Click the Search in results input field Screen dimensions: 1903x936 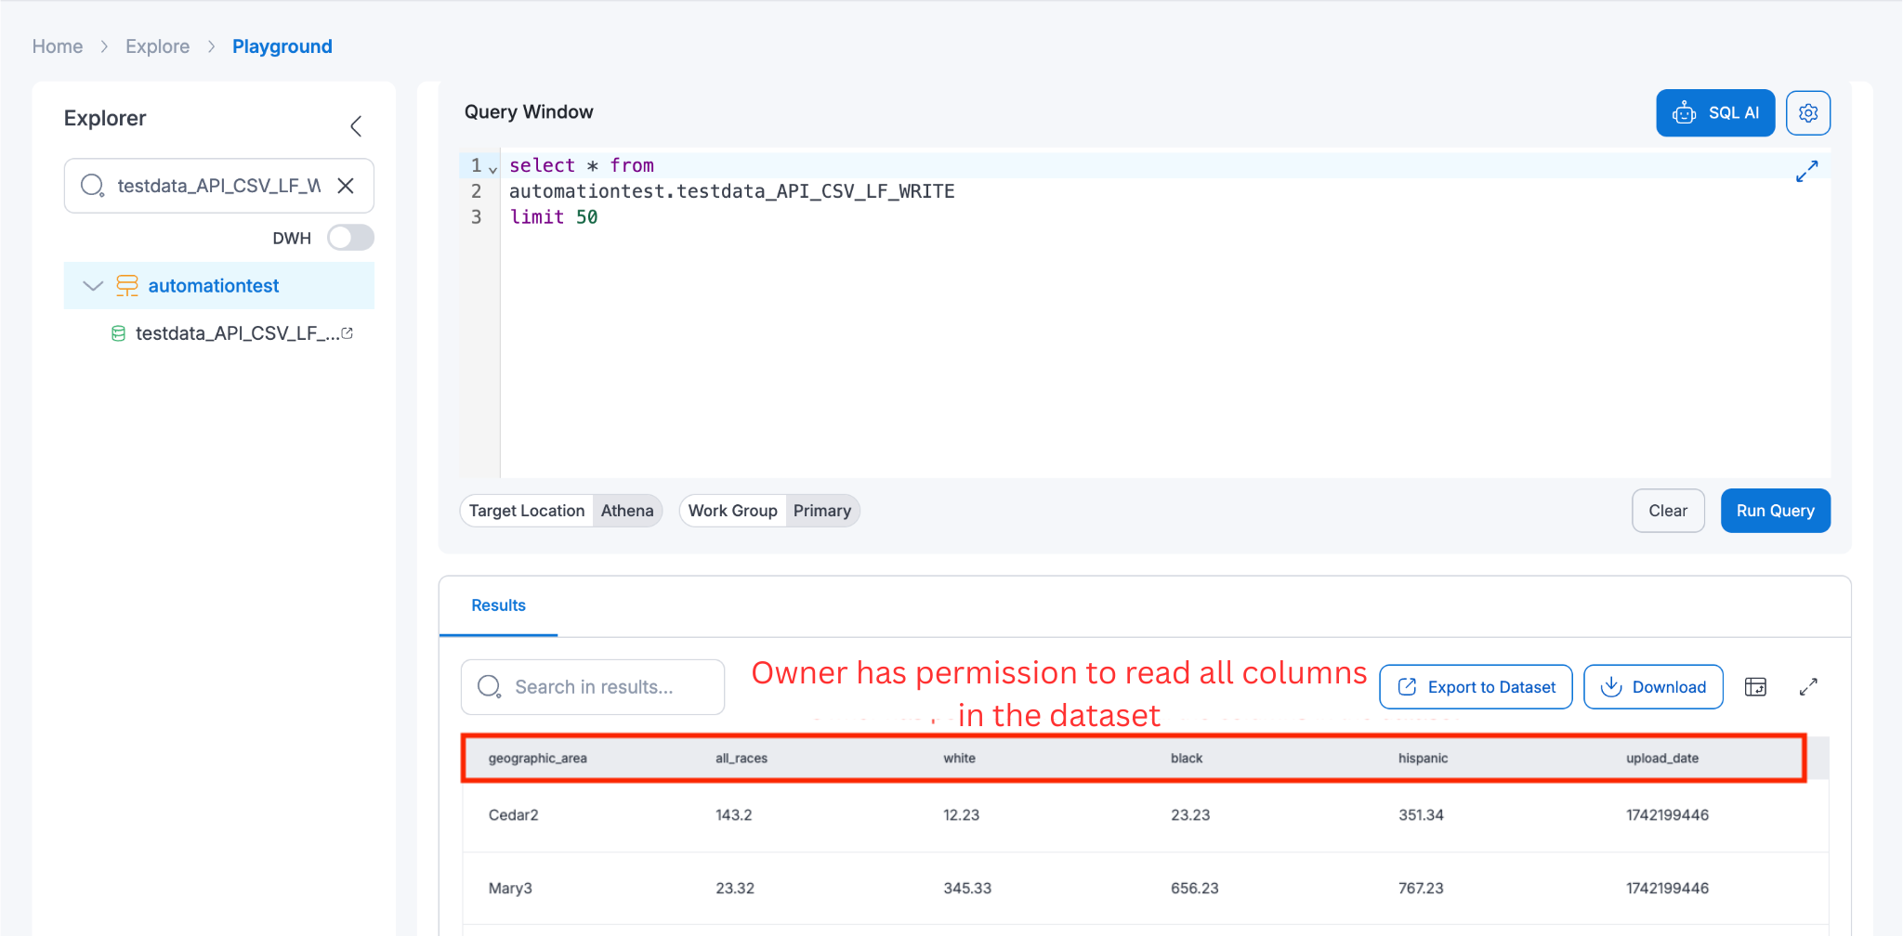(x=604, y=686)
